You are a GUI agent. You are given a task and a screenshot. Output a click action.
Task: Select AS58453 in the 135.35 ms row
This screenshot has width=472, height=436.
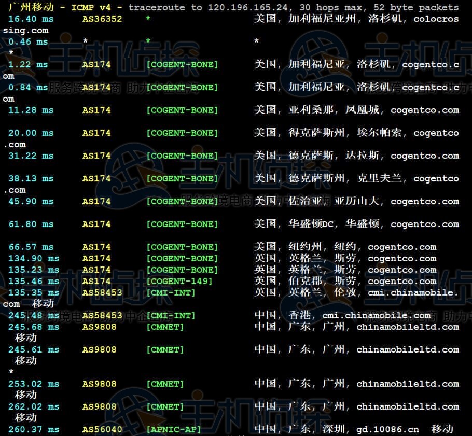(x=102, y=293)
